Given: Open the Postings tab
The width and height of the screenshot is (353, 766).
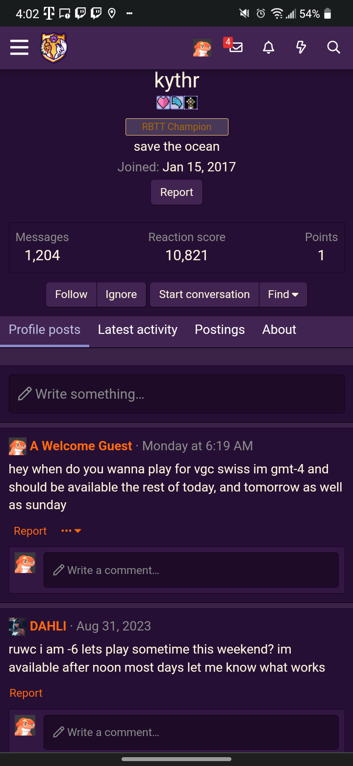Looking at the screenshot, I should (220, 329).
